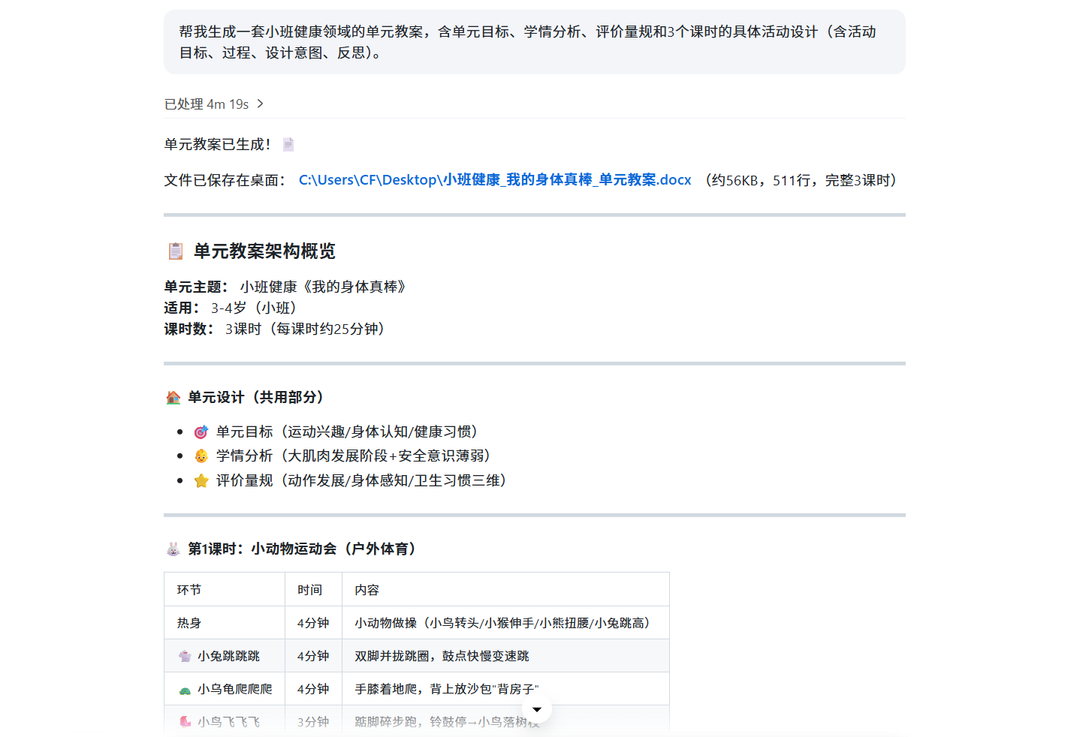Click the 小动物做操 content cell
Viewport: 1086px width, 737px height.
(x=505, y=623)
